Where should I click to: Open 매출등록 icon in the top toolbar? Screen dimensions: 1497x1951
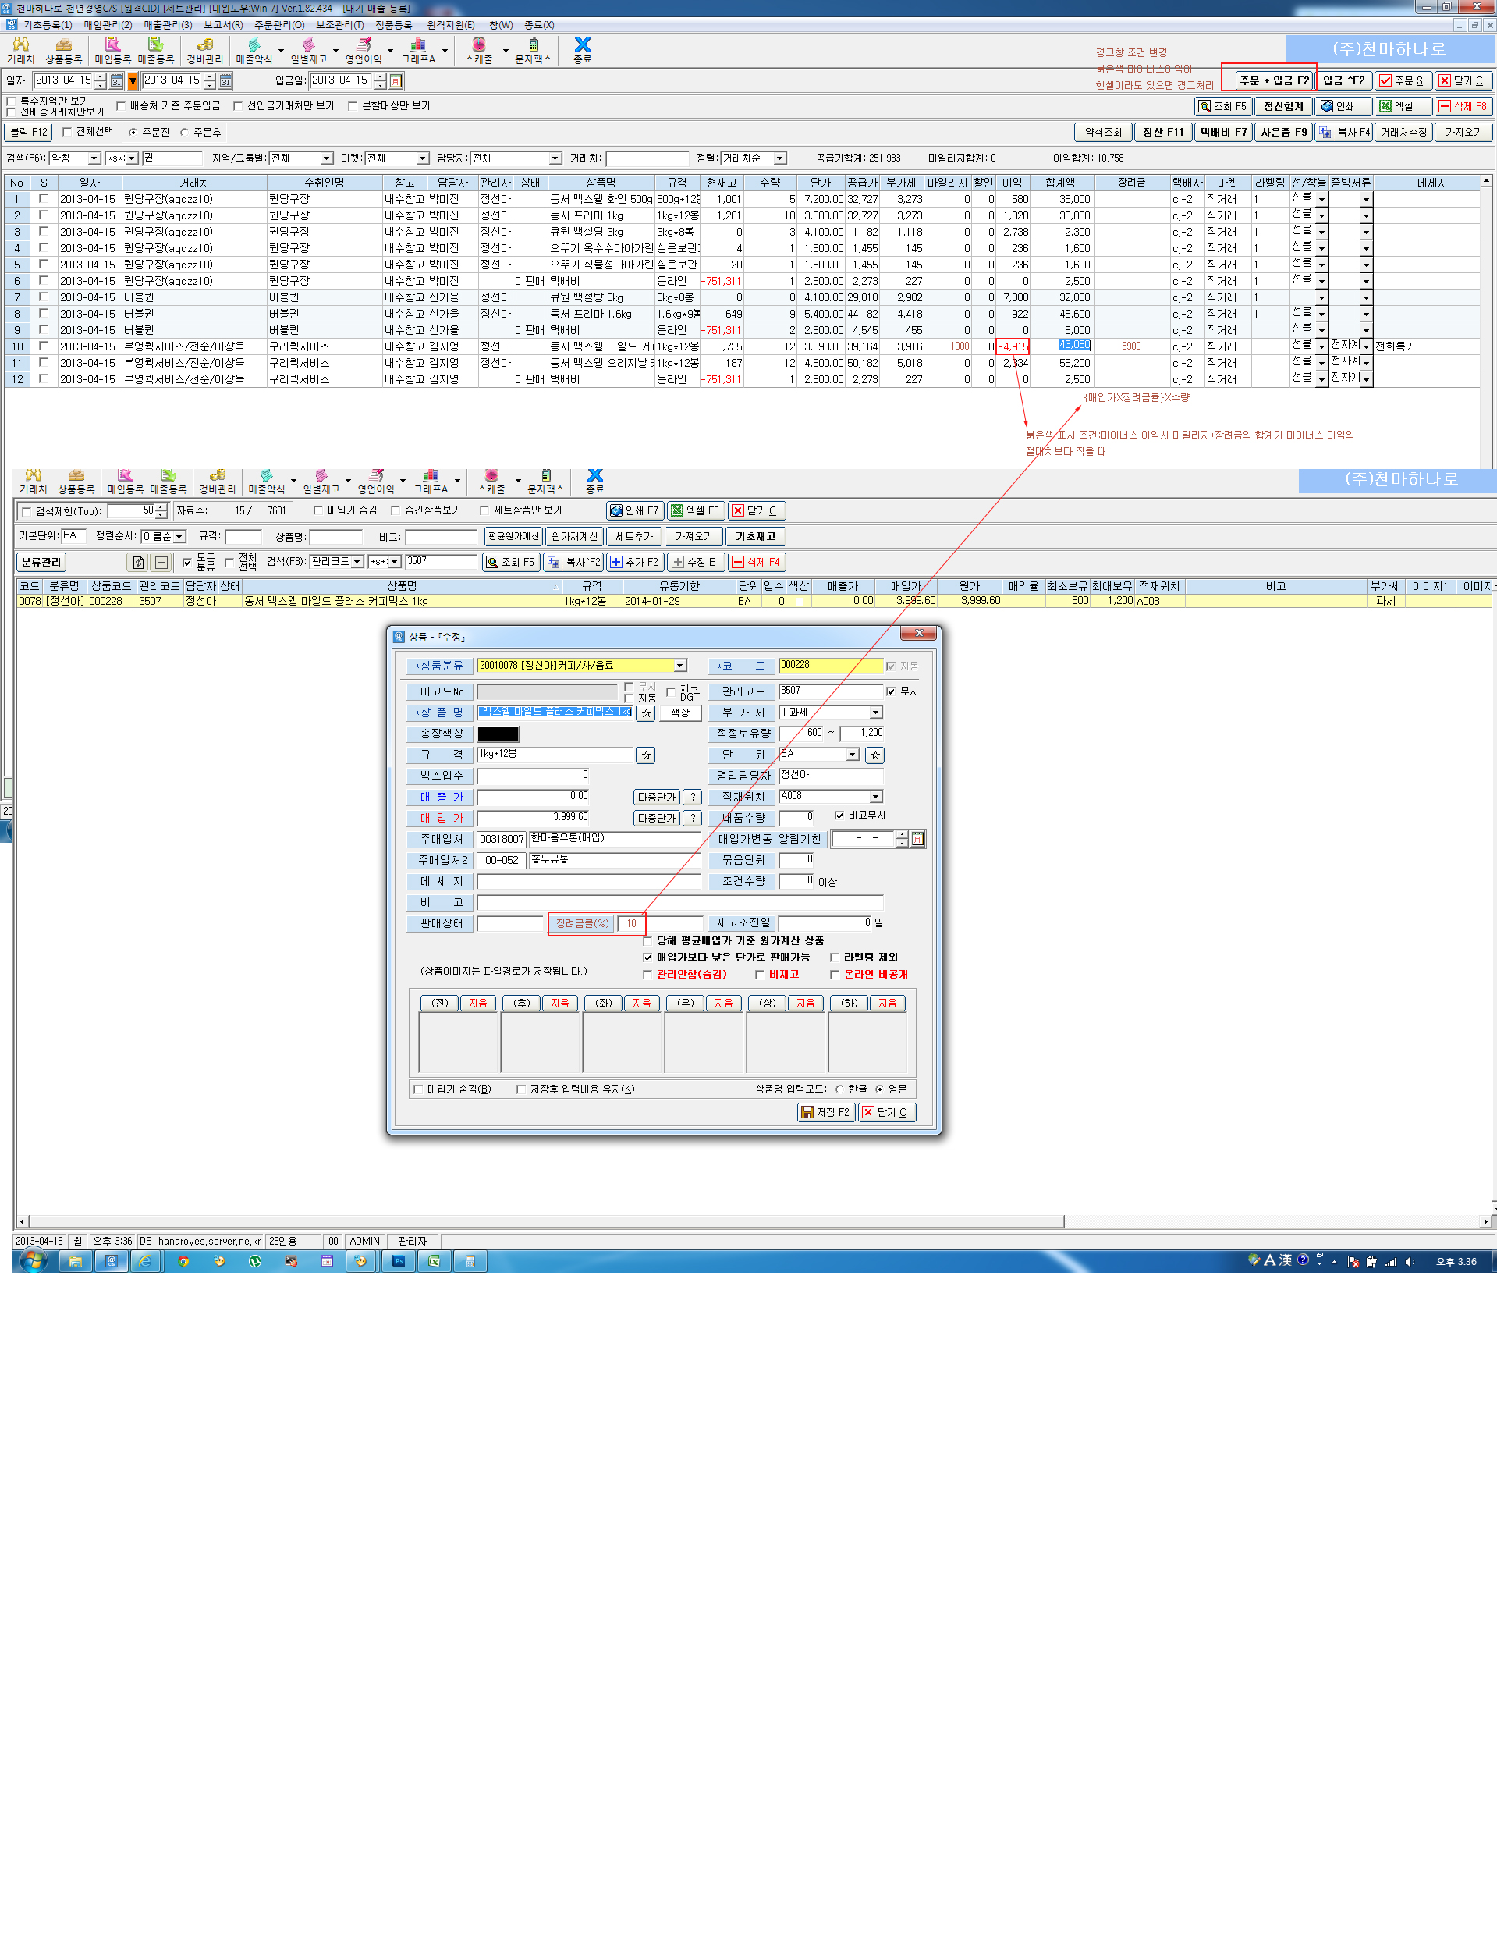pyautogui.click(x=156, y=50)
